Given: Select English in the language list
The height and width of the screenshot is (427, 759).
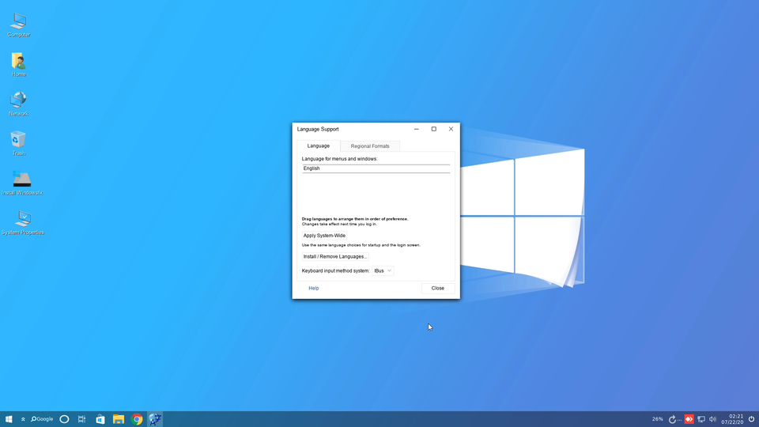Looking at the screenshot, I should tap(376, 168).
